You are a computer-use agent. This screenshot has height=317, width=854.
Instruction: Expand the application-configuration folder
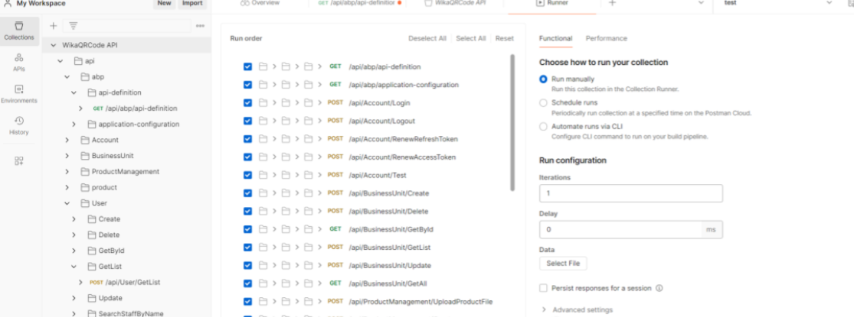(x=74, y=125)
